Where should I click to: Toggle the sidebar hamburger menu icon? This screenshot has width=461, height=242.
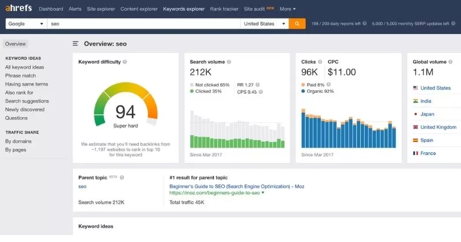point(75,44)
